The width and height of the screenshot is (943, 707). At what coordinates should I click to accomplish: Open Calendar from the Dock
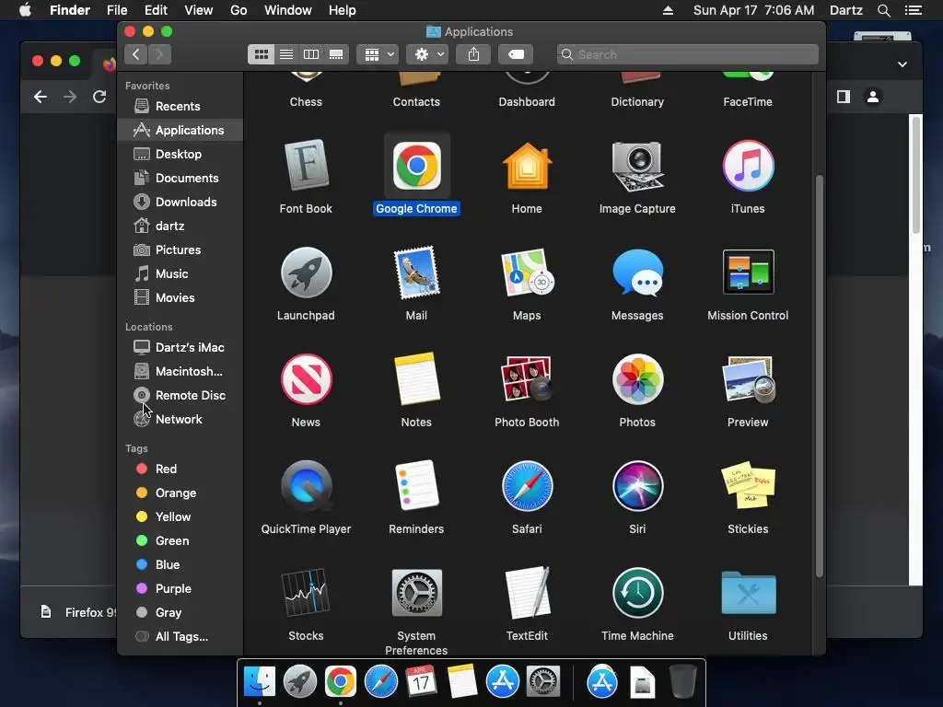(x=421, y=682)
